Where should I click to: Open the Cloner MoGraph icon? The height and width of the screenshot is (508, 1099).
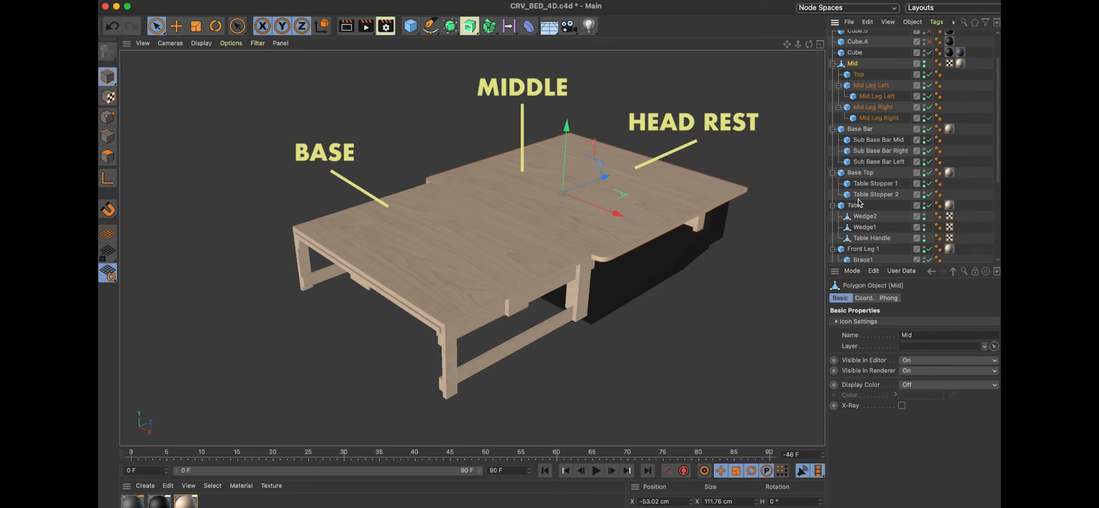[x=489, y=26]
